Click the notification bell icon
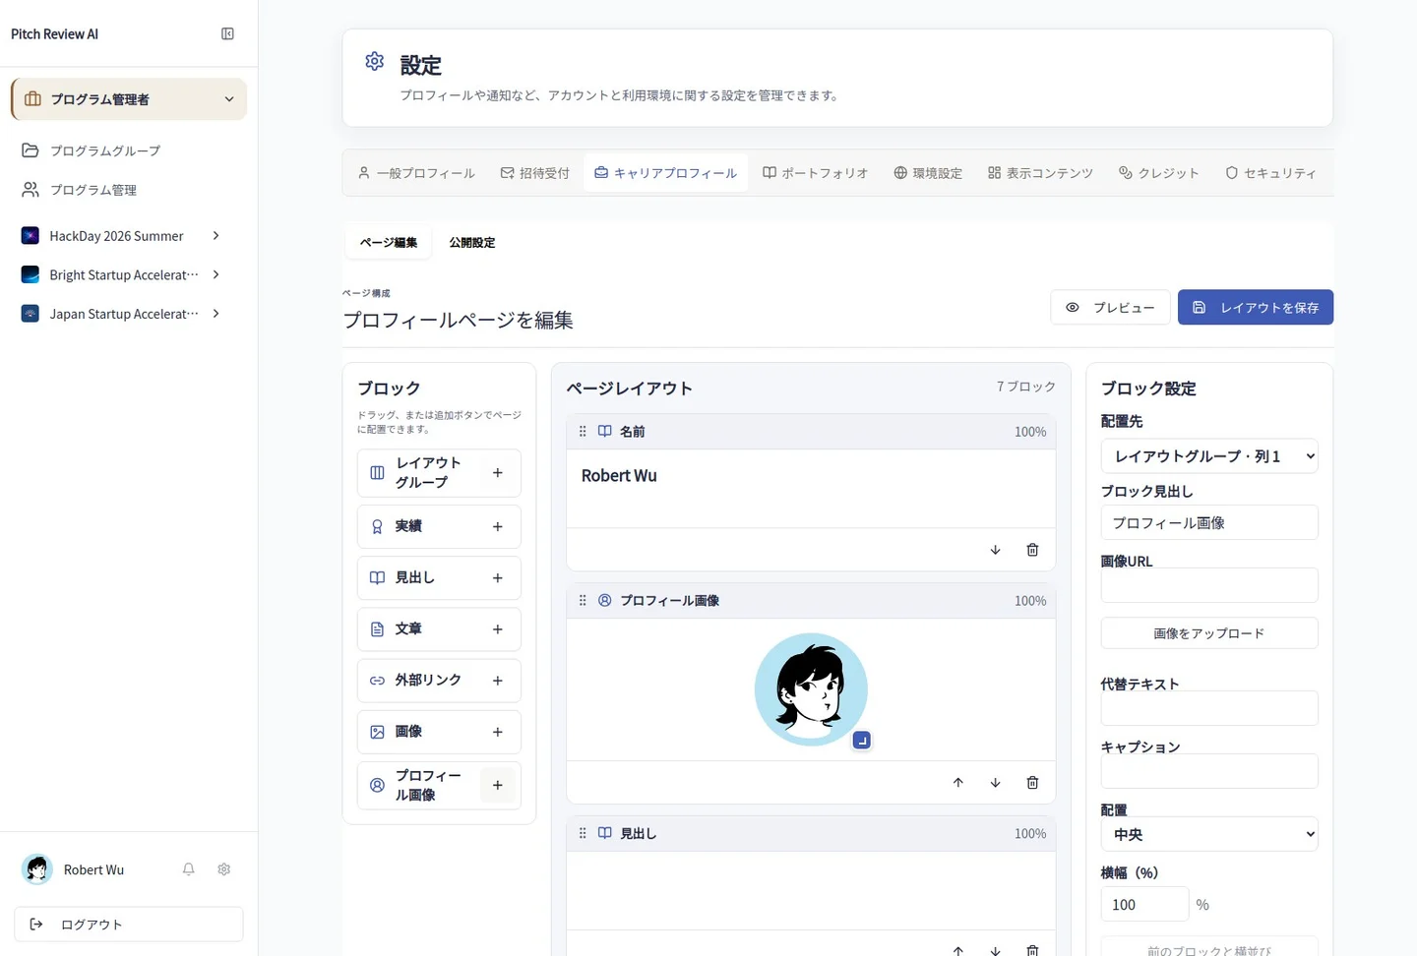The width and height of the screenshot is (1417, 956). [x=189, y=869]
